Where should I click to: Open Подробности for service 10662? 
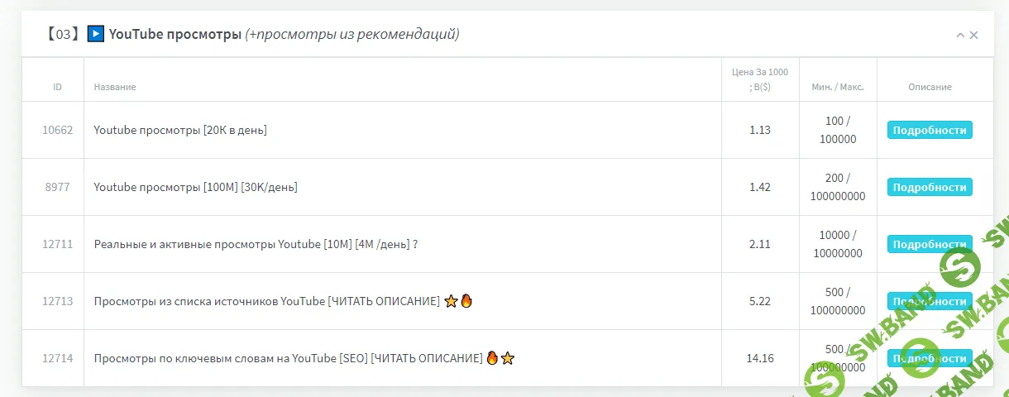tap(930, 130)
